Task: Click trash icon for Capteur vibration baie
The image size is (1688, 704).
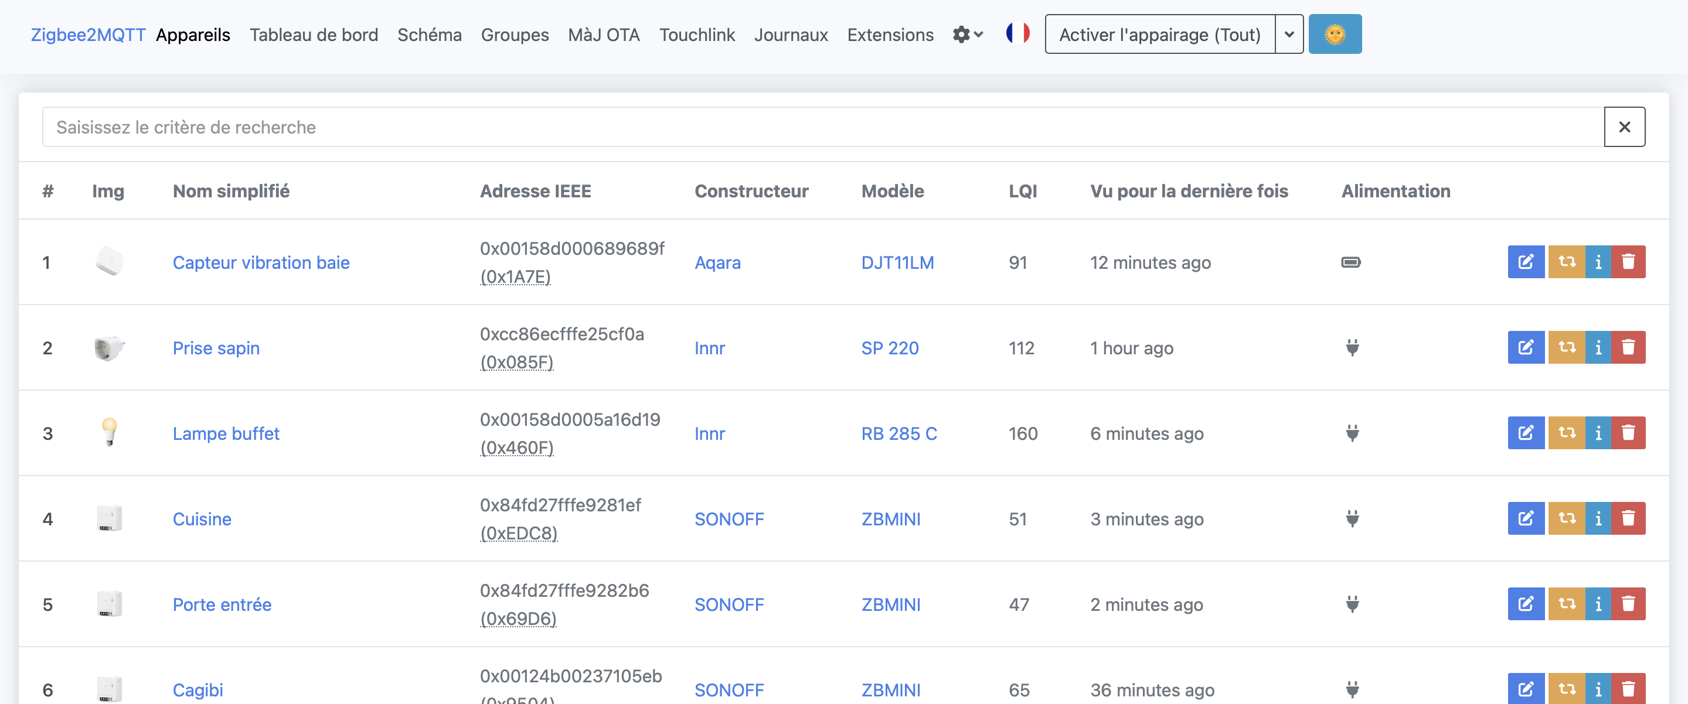Action: [1628, 262]
